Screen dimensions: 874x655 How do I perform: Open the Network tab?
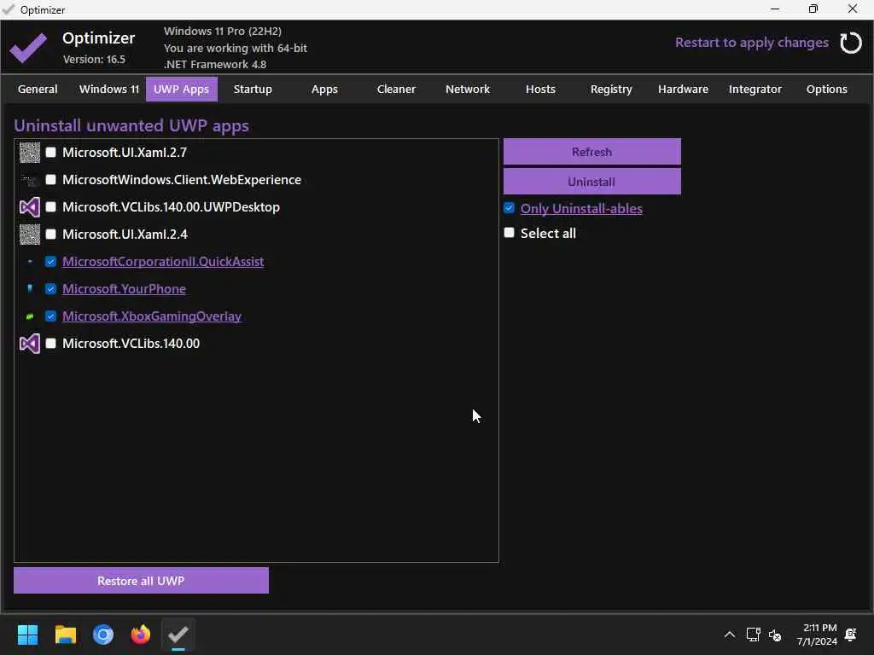click(x=468, y=89)
